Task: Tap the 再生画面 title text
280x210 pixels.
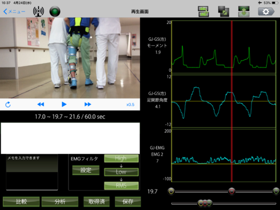Action: [140, 11]
